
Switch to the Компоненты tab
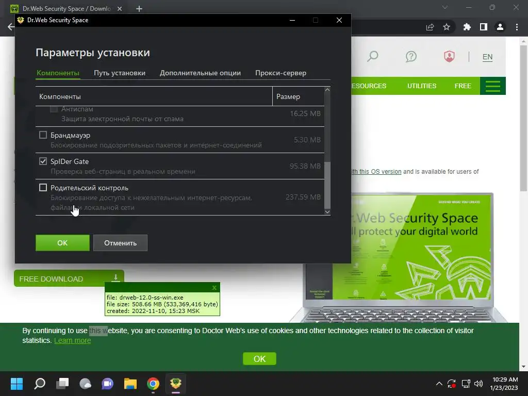58,73
